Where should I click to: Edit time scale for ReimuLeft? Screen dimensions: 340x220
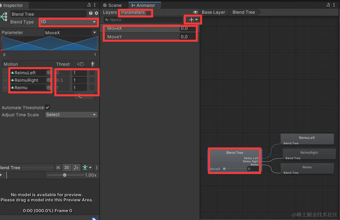[x=79, y=73]
